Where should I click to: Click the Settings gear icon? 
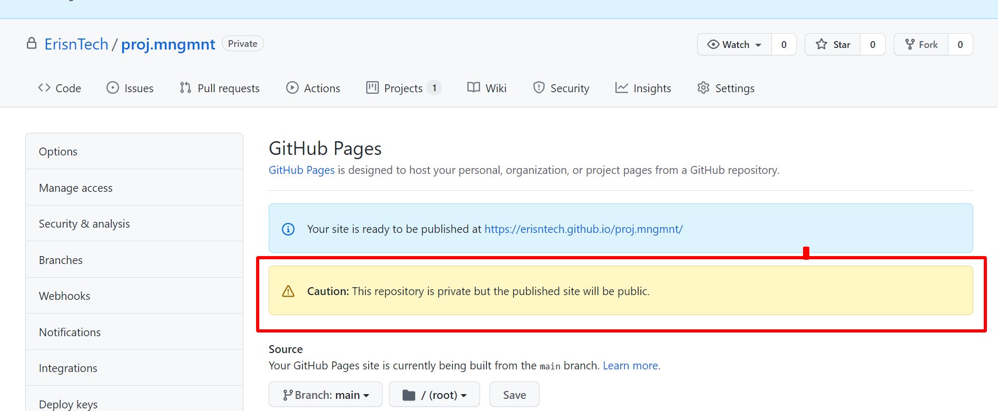pyautogui.click(x=703, y=87)
